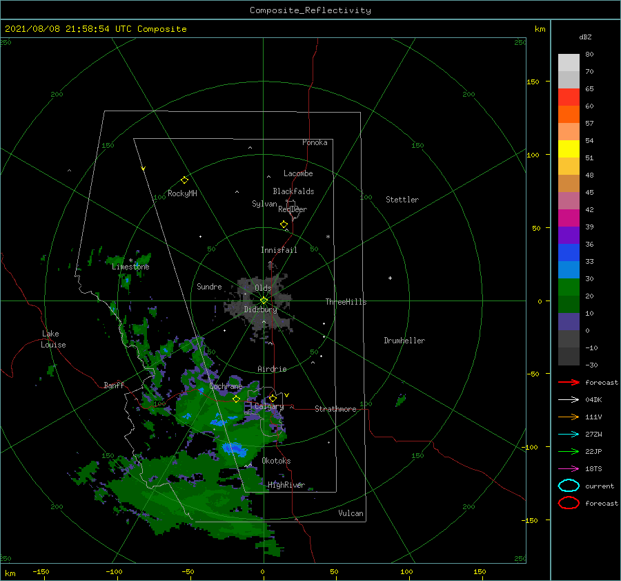
Task: Click the bright yellow 54 dBZ swatch
Action: [569, 149]
